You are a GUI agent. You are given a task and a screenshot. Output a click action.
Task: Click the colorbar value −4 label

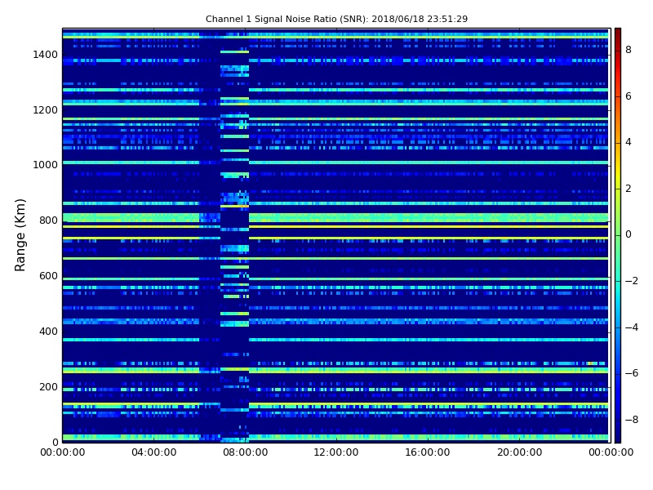632,327
